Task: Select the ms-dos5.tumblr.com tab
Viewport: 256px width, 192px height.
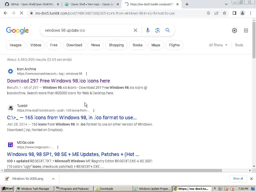Action: click(x=152, y=4)
